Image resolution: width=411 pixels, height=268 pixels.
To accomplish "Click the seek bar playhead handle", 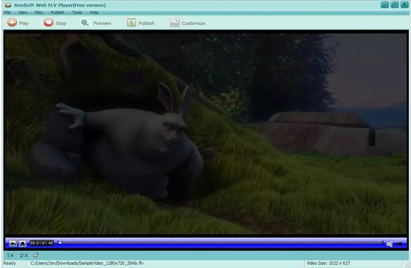I will (60, 243).
